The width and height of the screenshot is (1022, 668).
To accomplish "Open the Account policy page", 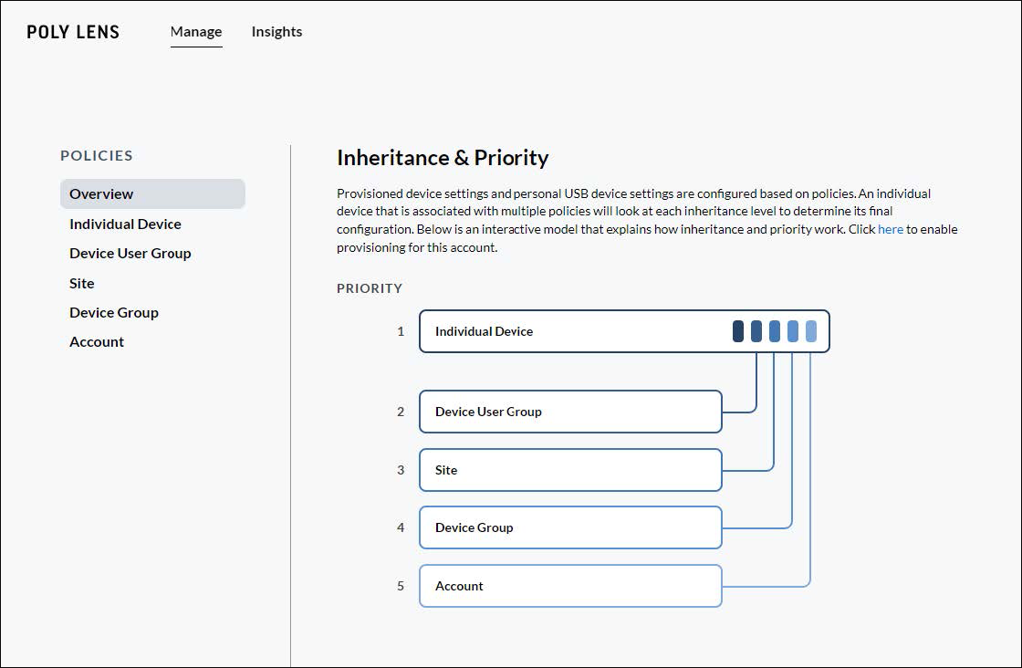I will click(96, 341).
